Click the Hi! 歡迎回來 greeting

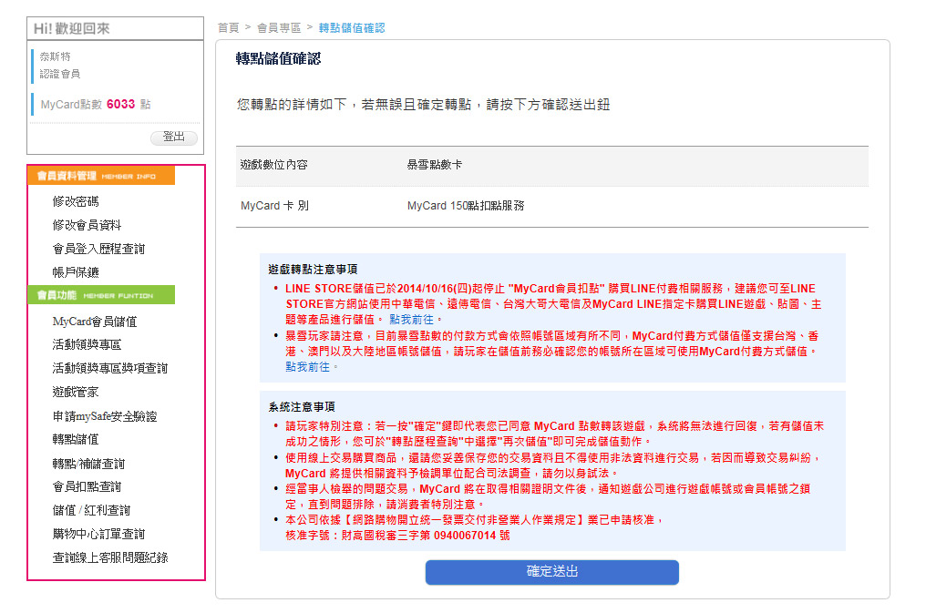point(71,28)
